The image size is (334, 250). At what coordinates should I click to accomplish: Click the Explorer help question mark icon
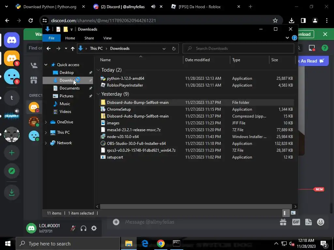(x=295, y=38)
